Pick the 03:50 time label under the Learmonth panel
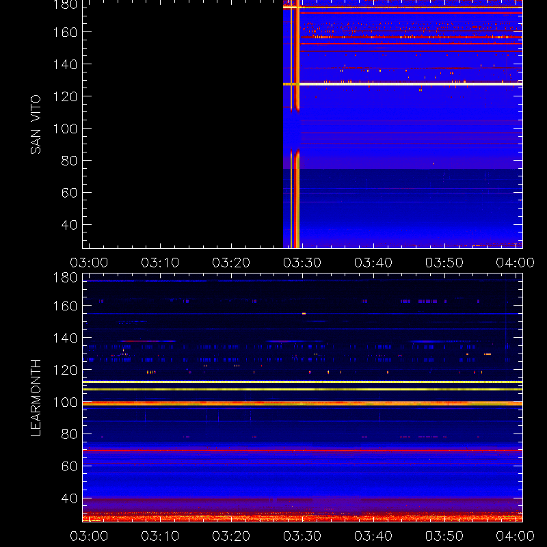 (x=444, y=536)
